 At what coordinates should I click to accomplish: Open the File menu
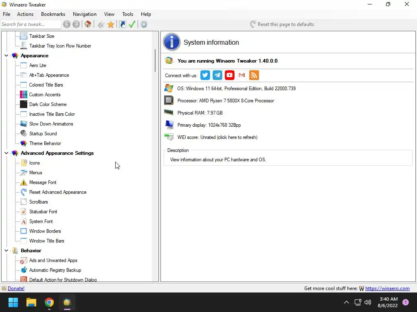(x=7, y=14)
